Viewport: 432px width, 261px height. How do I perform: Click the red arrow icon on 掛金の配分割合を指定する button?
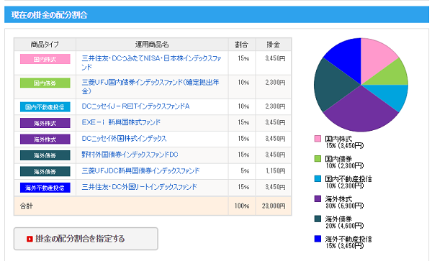pos(30,239)
